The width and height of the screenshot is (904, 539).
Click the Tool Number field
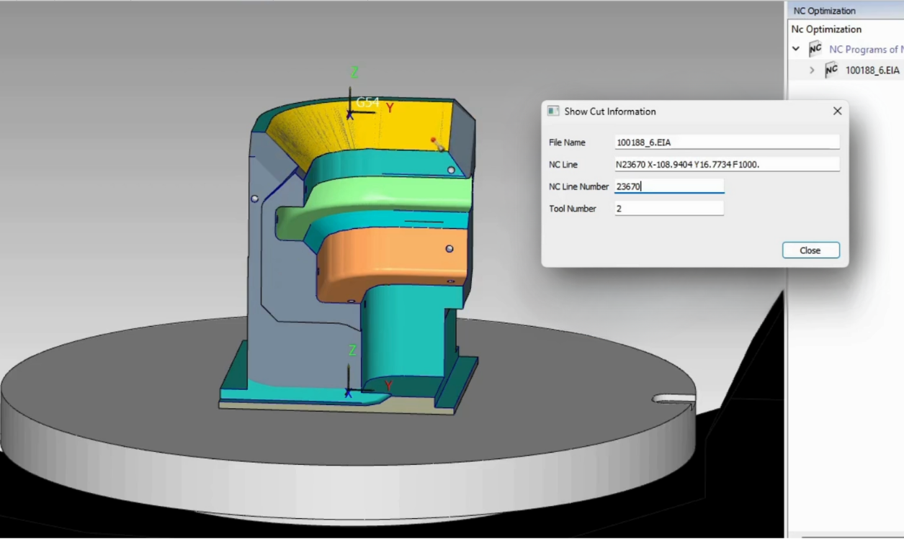(668, 209)
